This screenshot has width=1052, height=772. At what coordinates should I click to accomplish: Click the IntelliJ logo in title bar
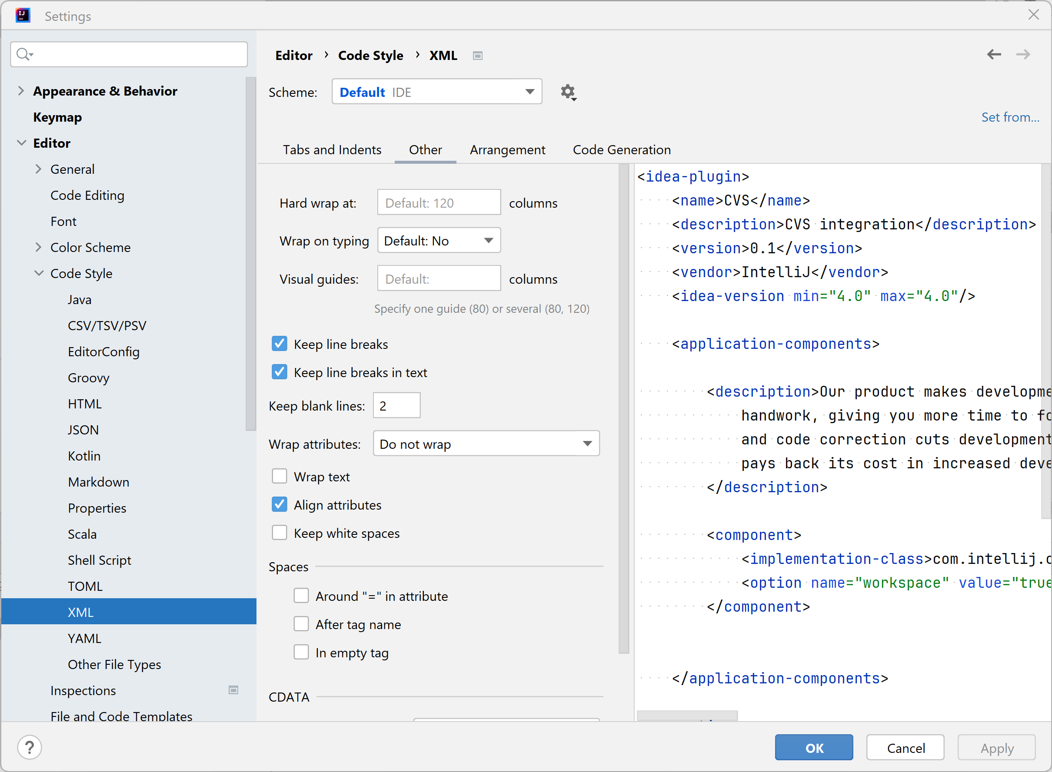coord(23,15)
